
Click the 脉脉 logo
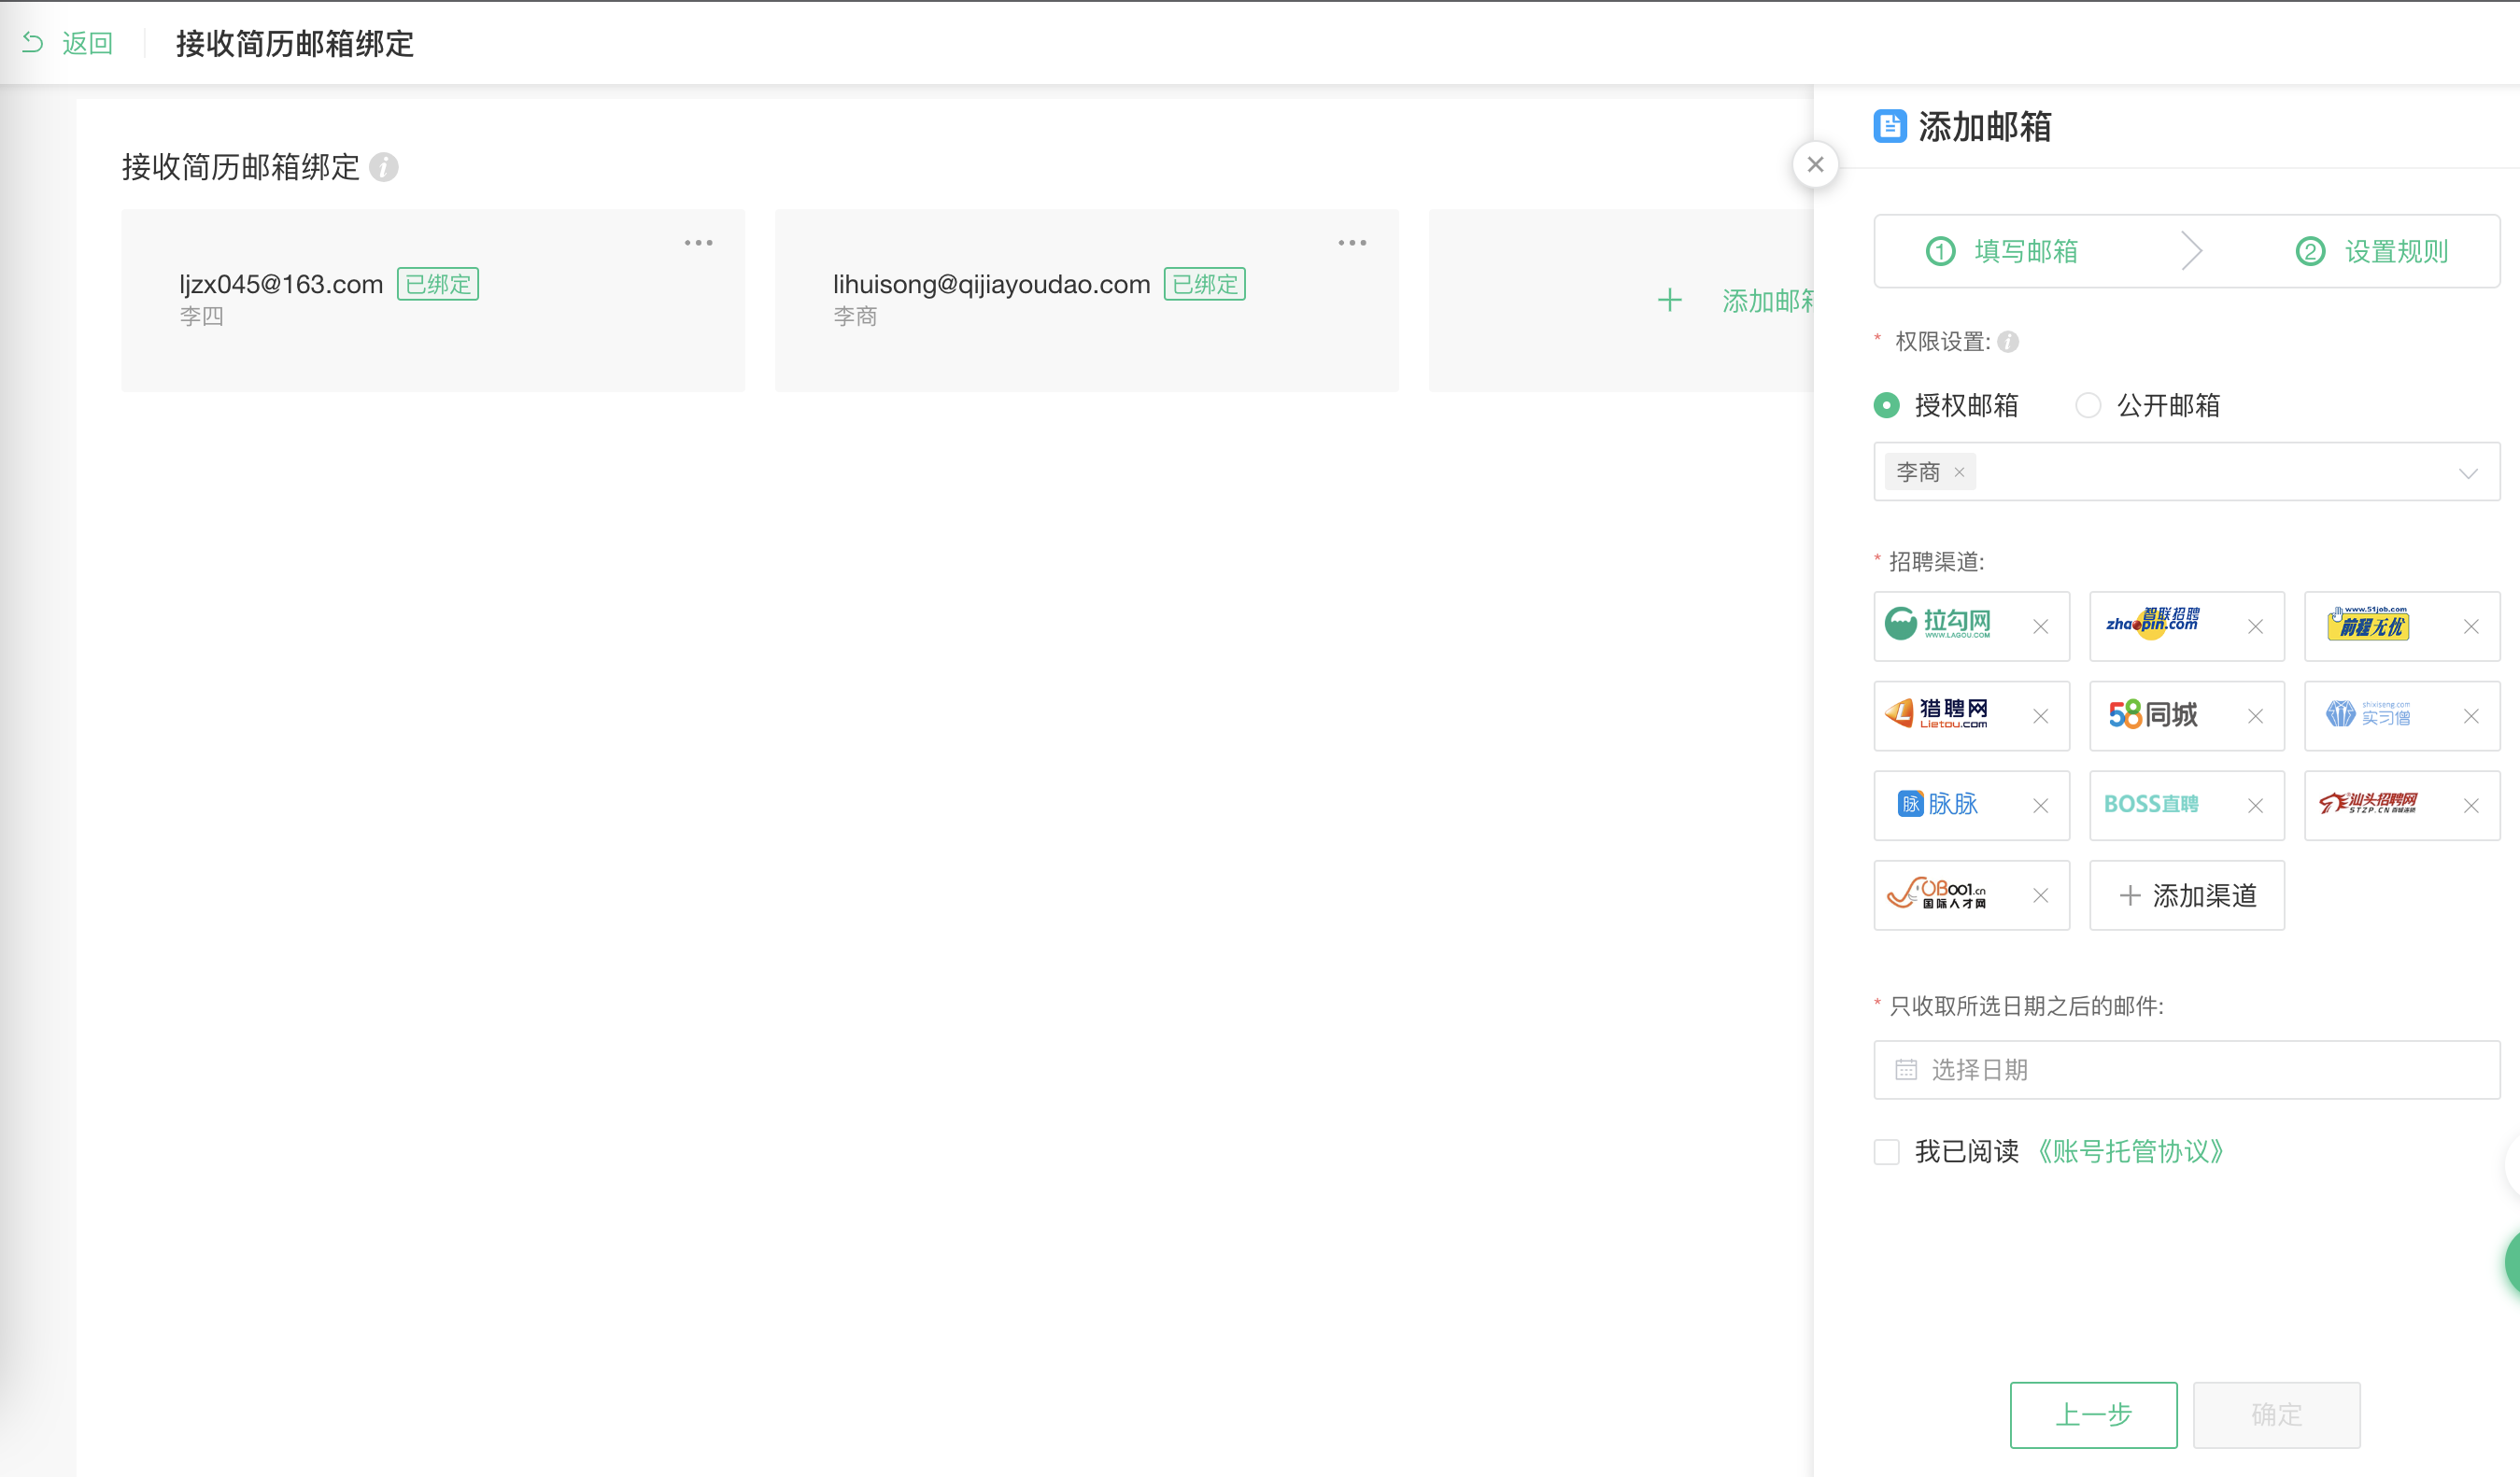(x=1938, y=804)
